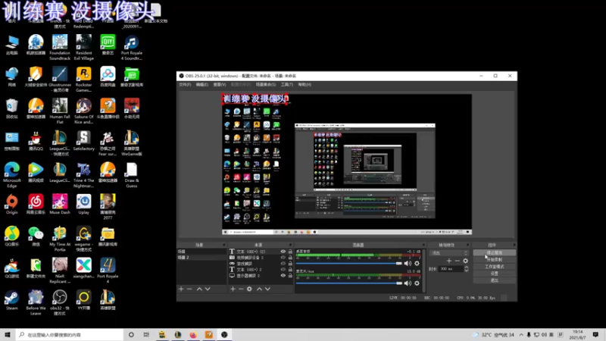Image resolution: width=606 pixels, height=341 pixels.
Task: Remove the selected source with the minus icon
Action: coord(241,289)
